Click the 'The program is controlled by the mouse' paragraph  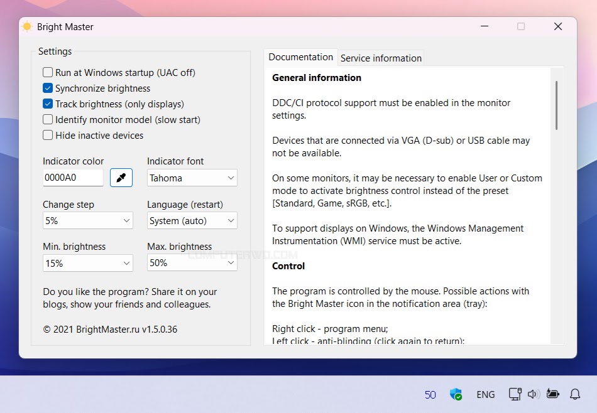pos(400,298)
